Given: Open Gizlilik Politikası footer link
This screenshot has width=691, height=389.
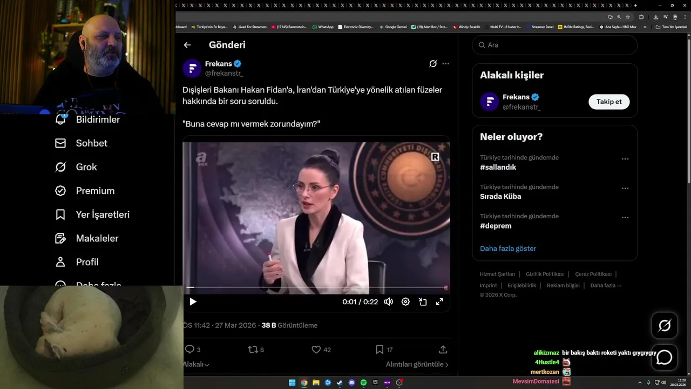Looking at the screenshot, I should coord(545,274).
